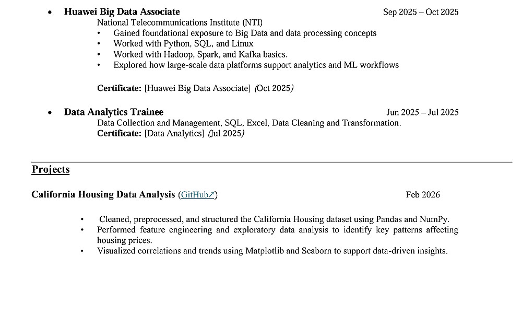Click the Sep 2025 – Oct 2025 date
This screenshot has height=315, width=522.
421,12
